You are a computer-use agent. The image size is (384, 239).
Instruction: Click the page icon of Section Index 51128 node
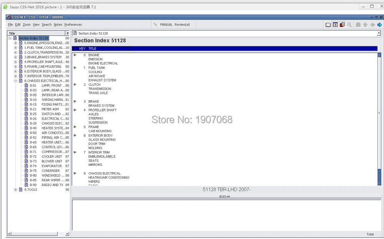click(15, 38)
